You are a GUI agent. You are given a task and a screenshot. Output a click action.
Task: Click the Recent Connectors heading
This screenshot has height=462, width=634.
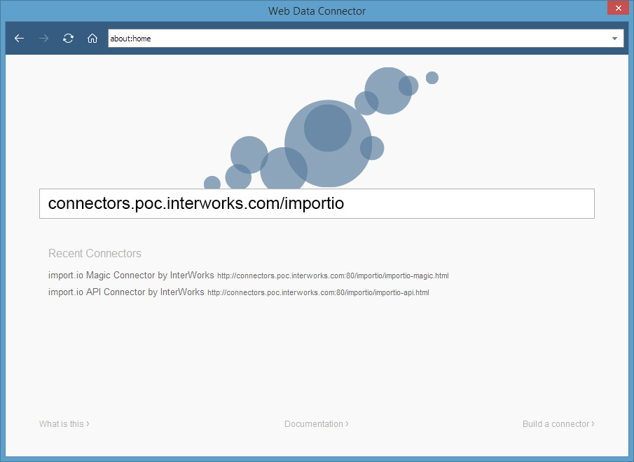point(95,254)
